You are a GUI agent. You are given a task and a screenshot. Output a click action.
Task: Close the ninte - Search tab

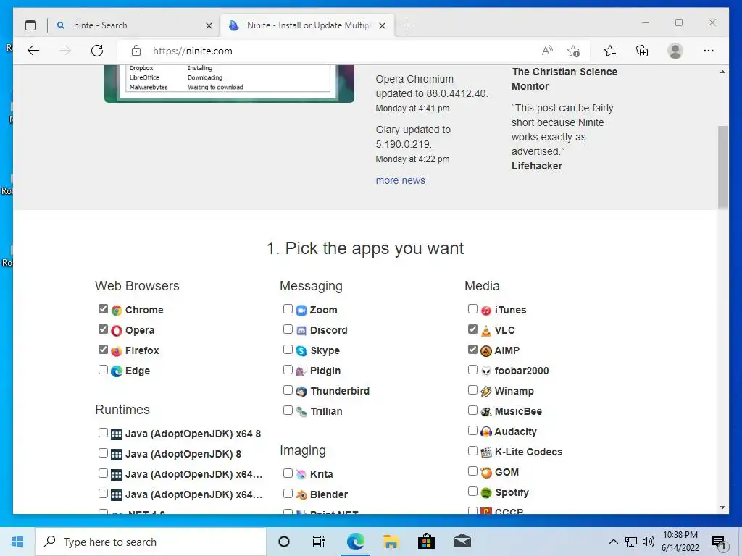point(209,25)
